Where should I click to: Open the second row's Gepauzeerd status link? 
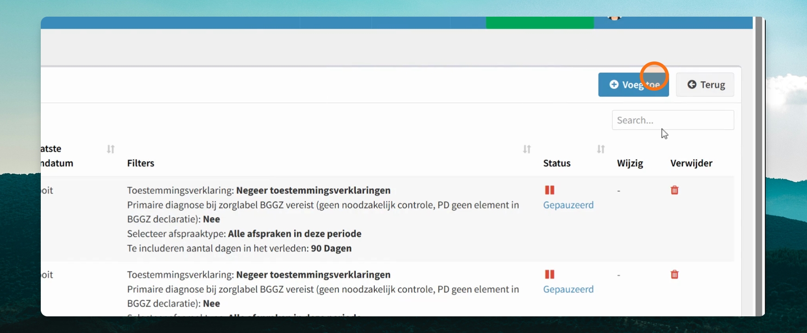tap(568, 289)
